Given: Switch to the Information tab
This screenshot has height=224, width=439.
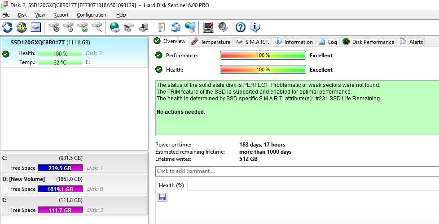Looking at the screenshot, I should pyautogui.click(x=294, y=42).
